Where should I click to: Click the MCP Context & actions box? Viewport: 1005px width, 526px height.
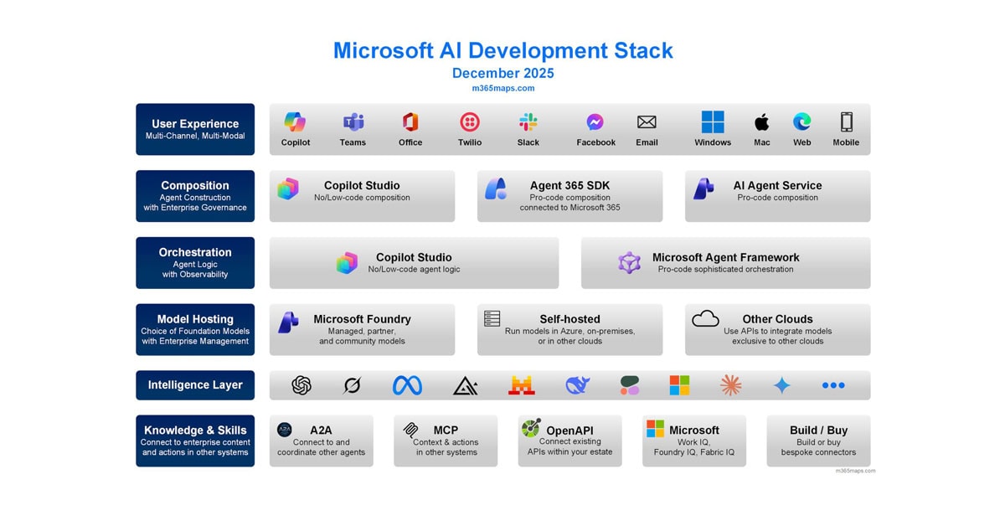(446, 441)
